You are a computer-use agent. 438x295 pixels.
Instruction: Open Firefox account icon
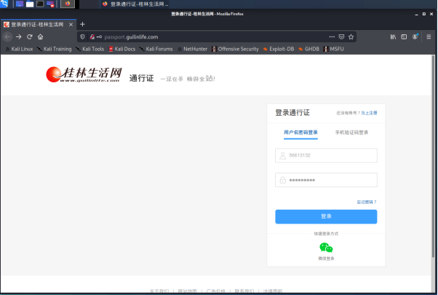tap(415, 36)
